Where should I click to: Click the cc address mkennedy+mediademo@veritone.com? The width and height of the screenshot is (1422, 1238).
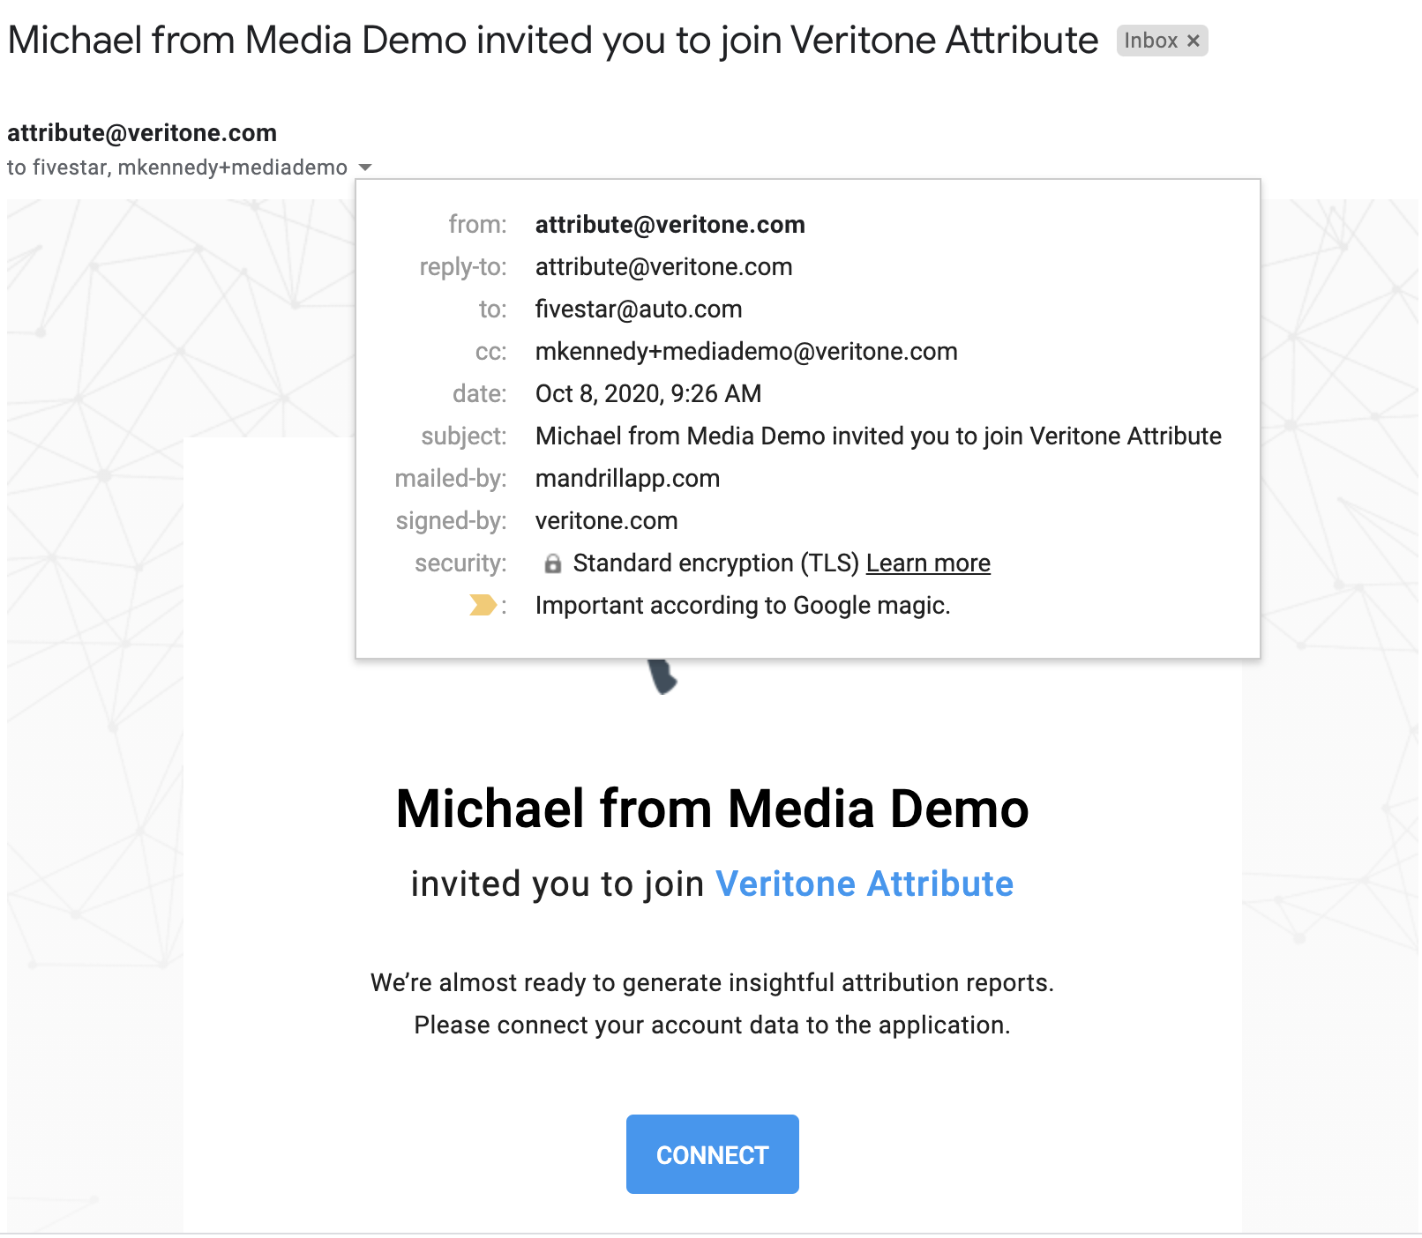pyautogui.click(x=745, y=352)
